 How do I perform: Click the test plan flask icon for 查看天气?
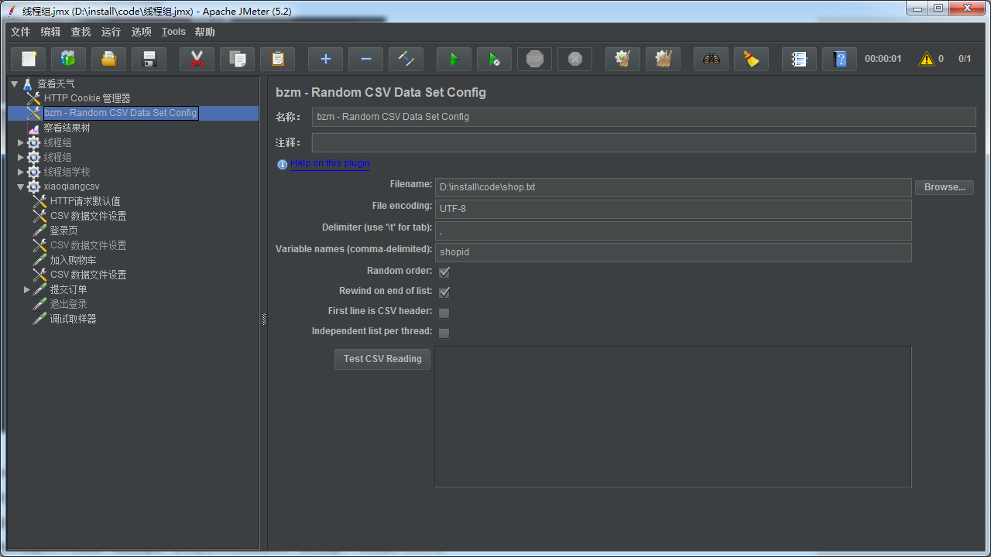point(28,84)
